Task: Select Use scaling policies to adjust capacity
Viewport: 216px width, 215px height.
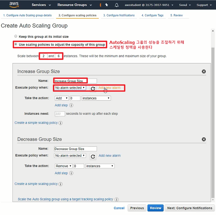Action: pos(16,44)
